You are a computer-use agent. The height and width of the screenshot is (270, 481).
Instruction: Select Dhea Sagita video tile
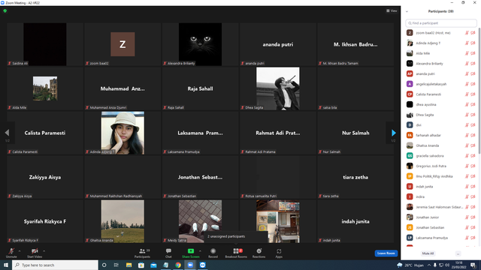coord(278,88)
